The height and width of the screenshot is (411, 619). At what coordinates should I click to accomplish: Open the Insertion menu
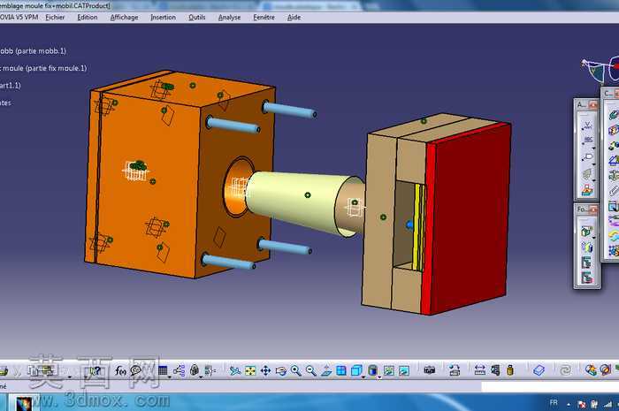click(x=163, y=18)
